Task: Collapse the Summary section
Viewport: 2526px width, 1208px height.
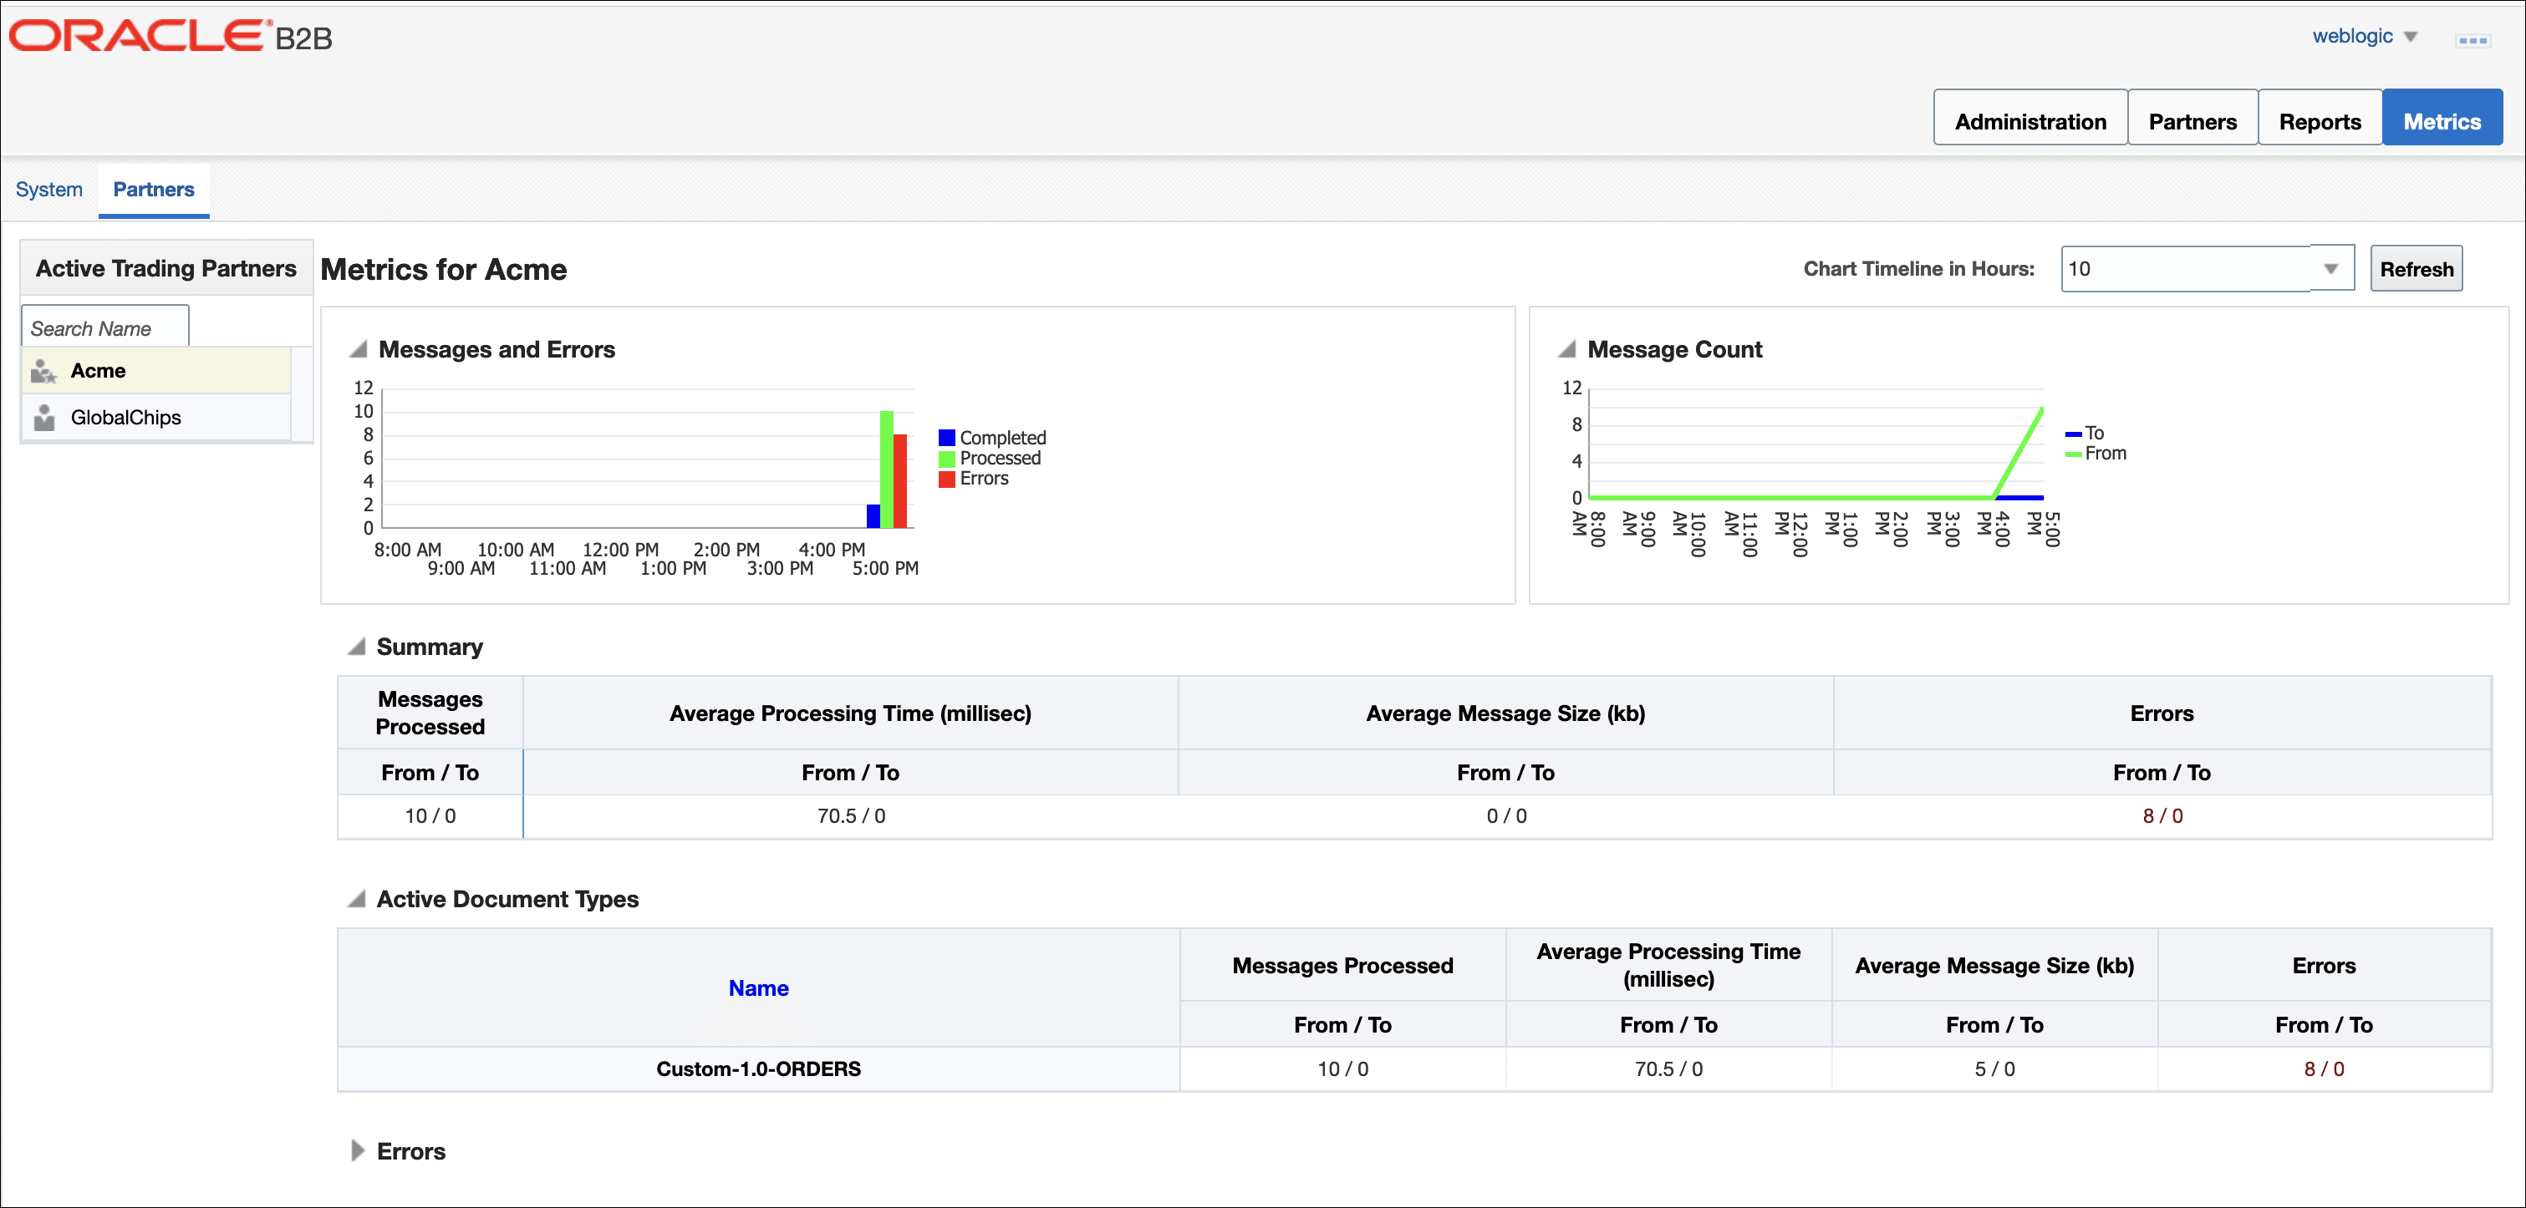Action: point(357,647)
